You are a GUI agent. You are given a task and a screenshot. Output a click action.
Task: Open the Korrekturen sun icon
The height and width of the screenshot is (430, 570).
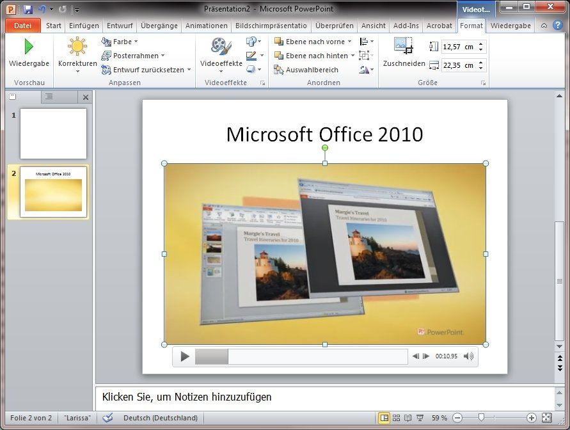[77, 47]
